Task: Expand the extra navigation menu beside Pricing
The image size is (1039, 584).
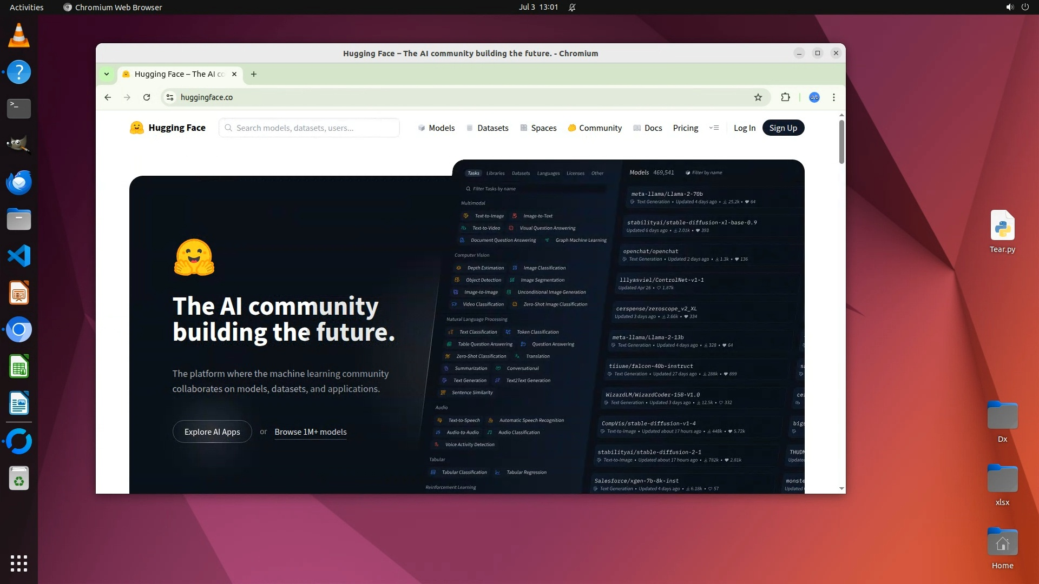Action: [714, 128]
